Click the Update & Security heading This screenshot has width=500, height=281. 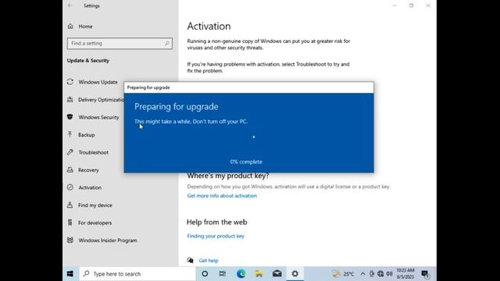(88, 61)
